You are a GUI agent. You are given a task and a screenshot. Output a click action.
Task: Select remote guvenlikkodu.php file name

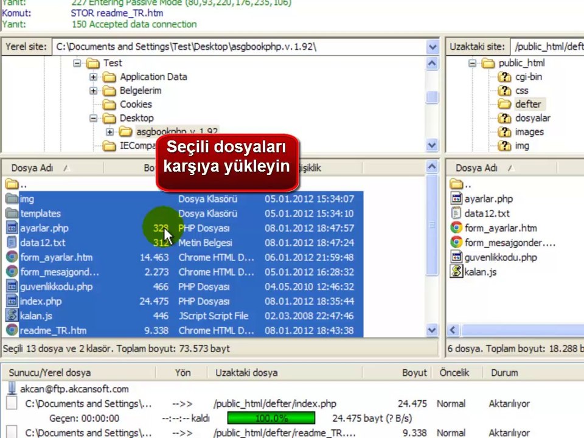[x=501, y=257]
